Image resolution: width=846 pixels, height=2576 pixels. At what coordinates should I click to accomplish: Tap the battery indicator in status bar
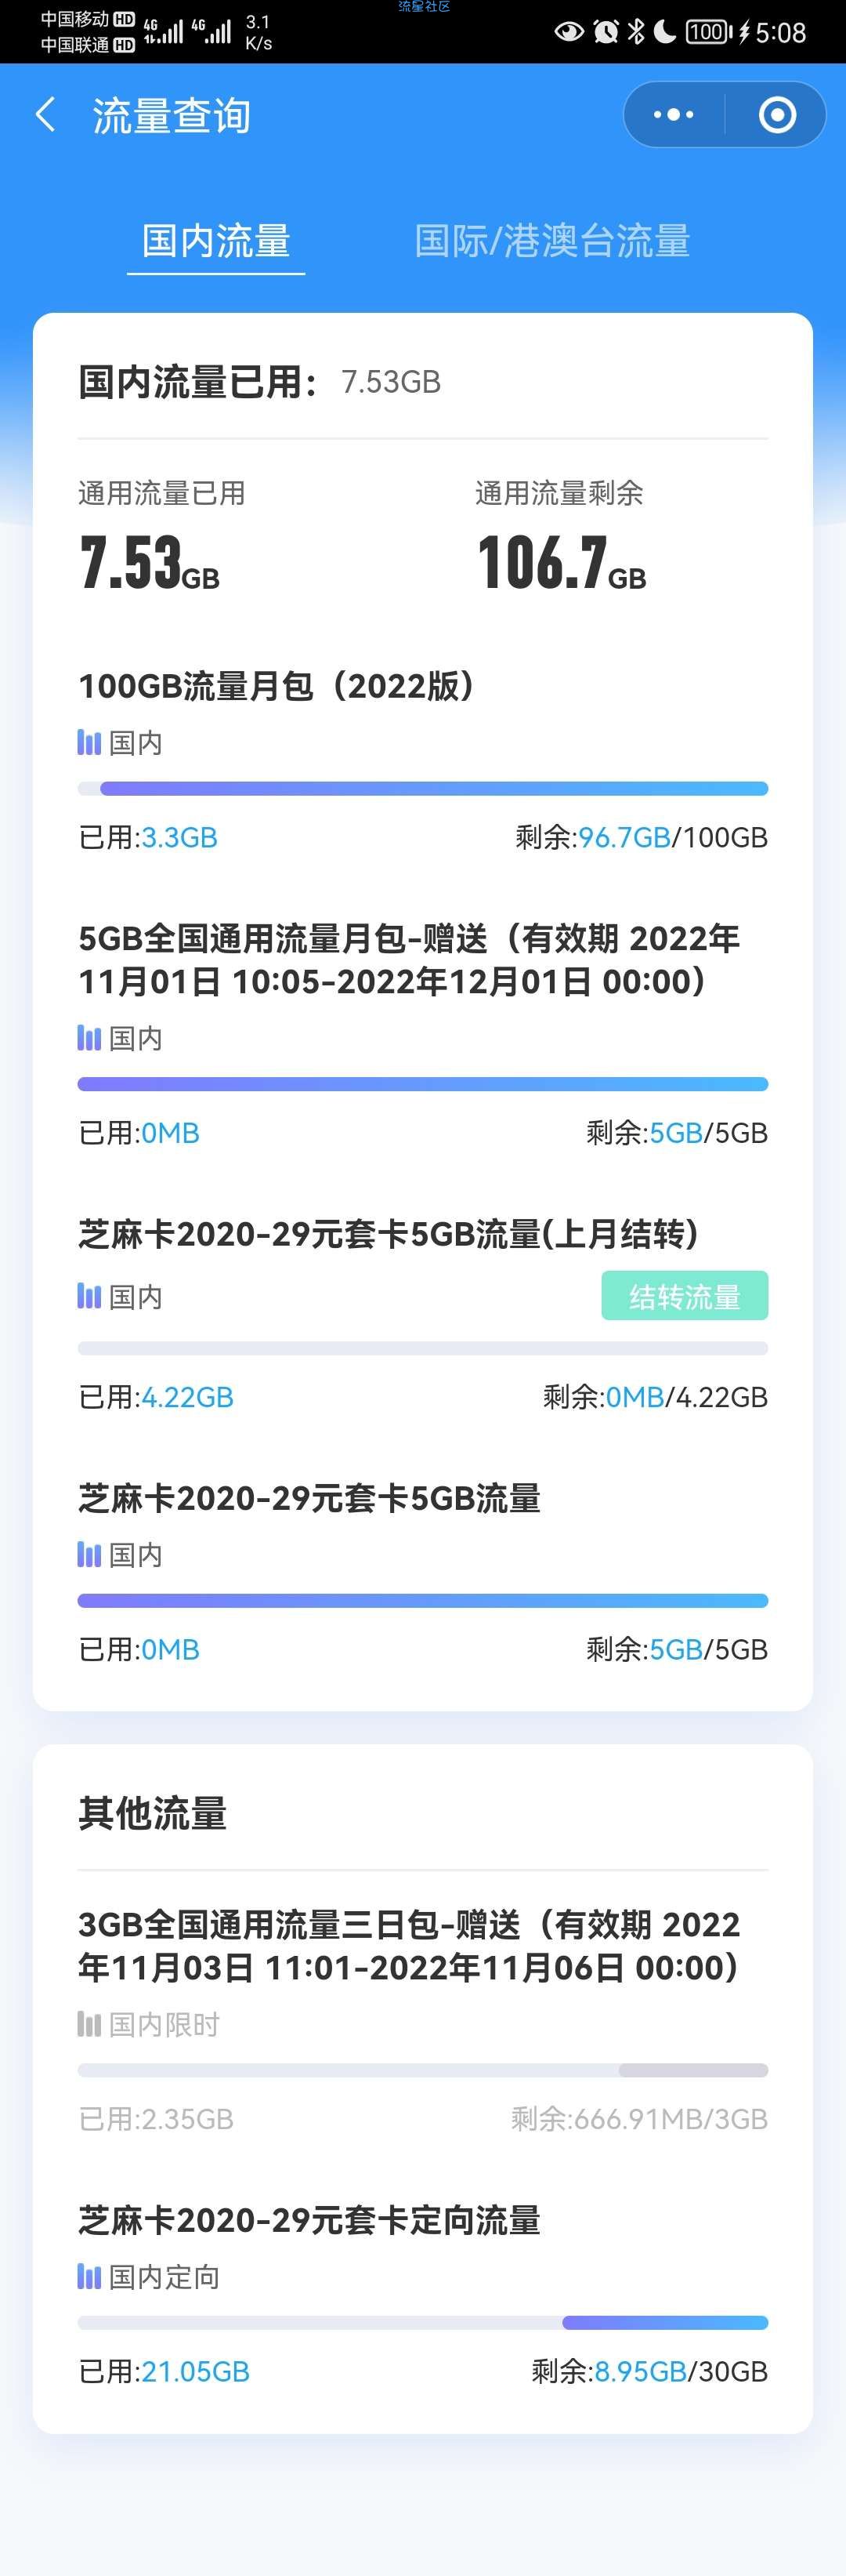[708, 32]
